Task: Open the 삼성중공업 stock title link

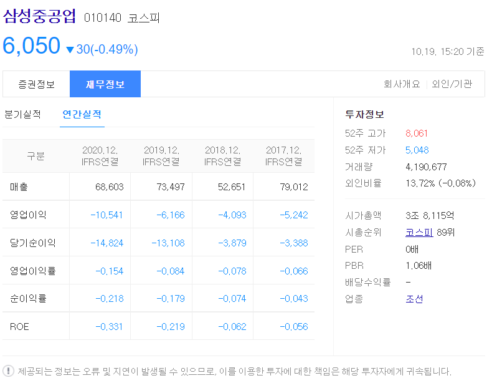Action: click(39, 16)
